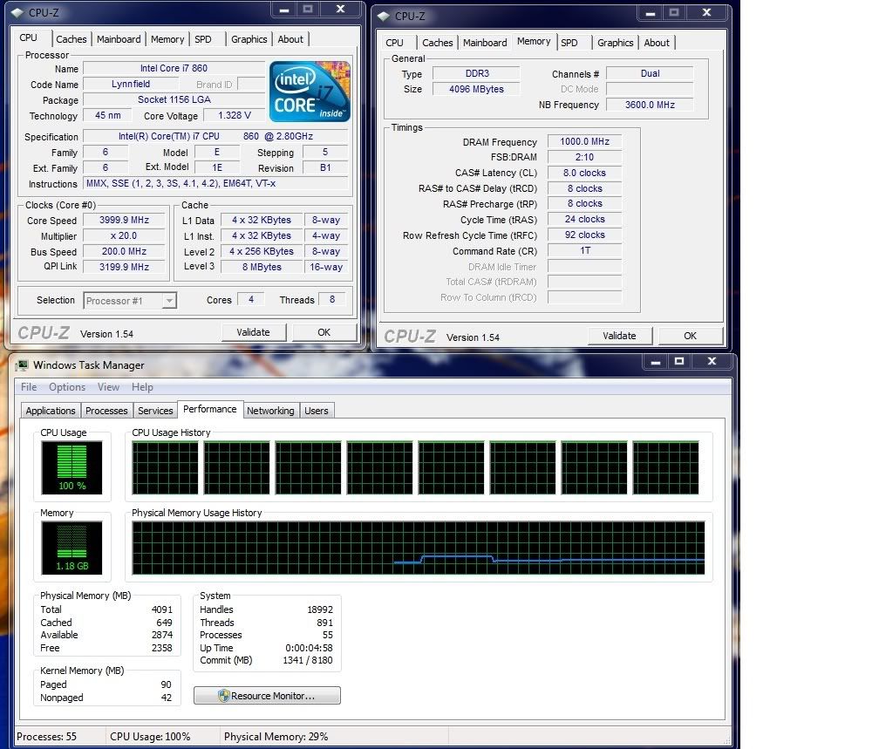The width and height of the screenshot is (879, 749).
Task: Switch to Networking tab in Task Manager
Action: point(270,411)
